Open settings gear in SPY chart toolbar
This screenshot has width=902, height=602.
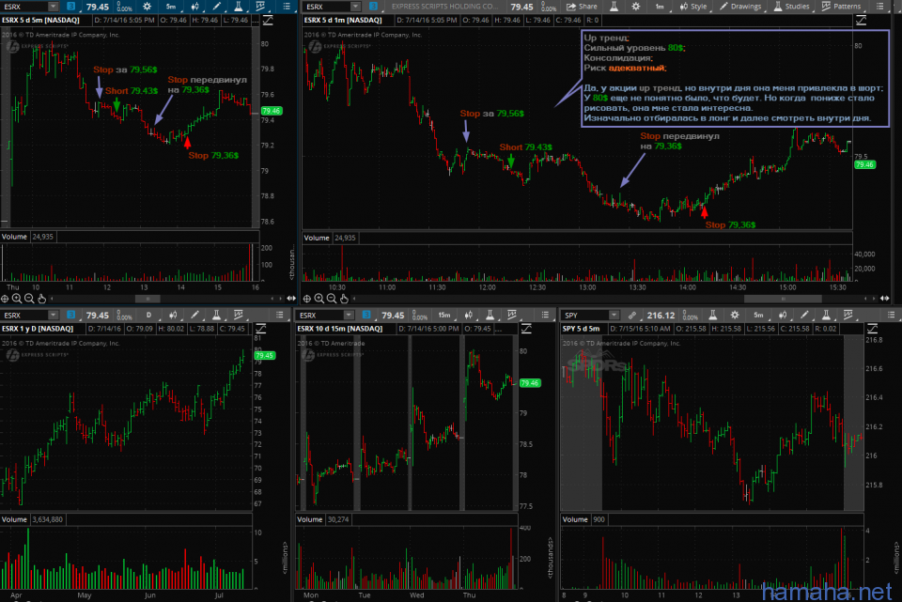(735, 315)
